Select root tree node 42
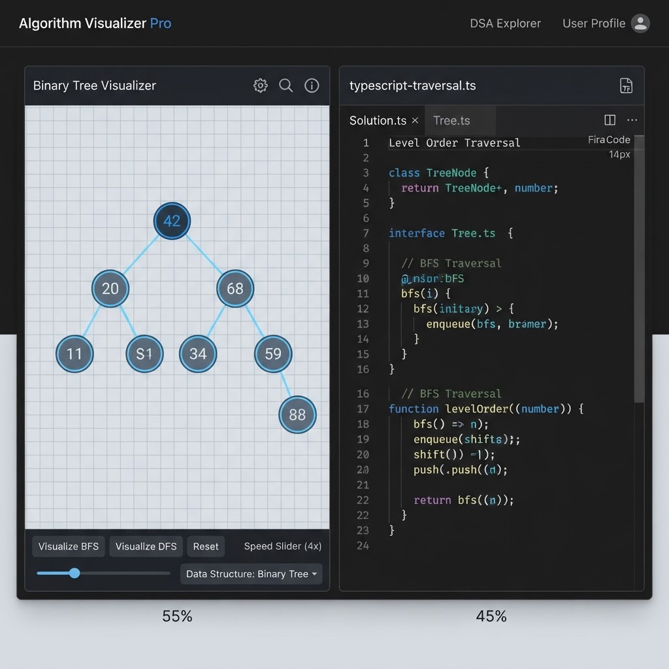Viewport: 669px width, 669px height. (172, 221)
